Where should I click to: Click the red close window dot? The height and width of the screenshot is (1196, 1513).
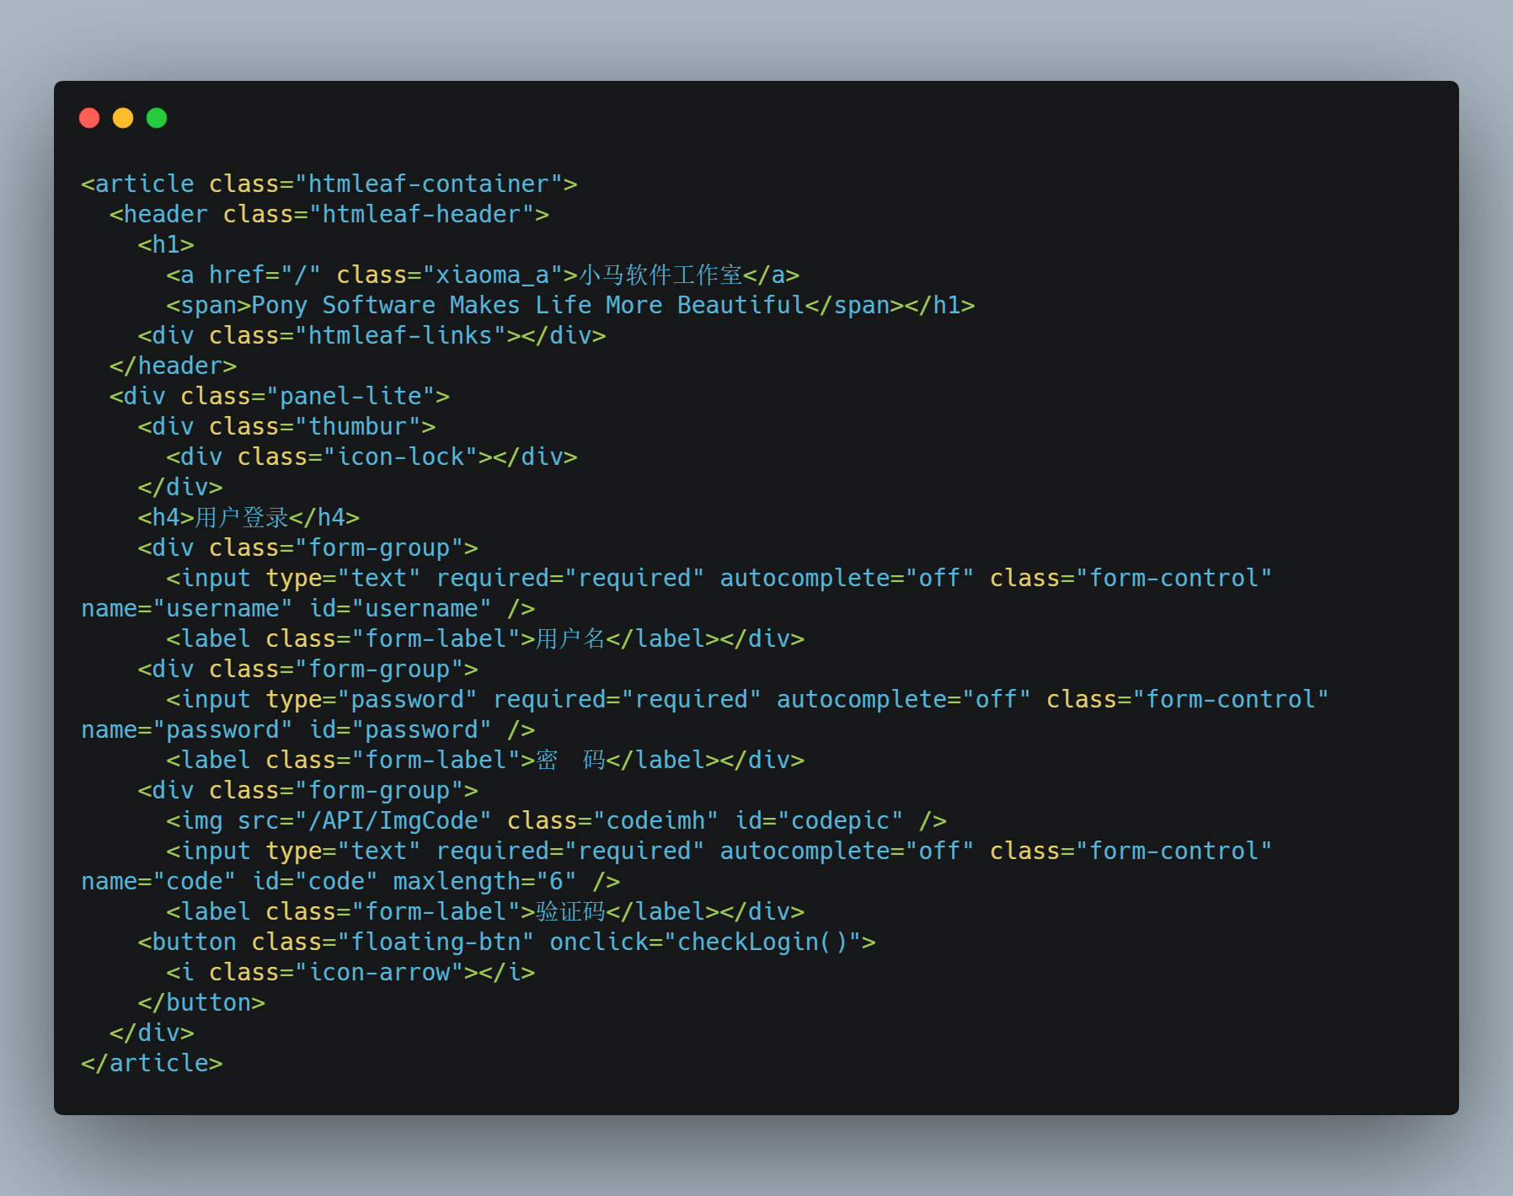coord(89,118)
